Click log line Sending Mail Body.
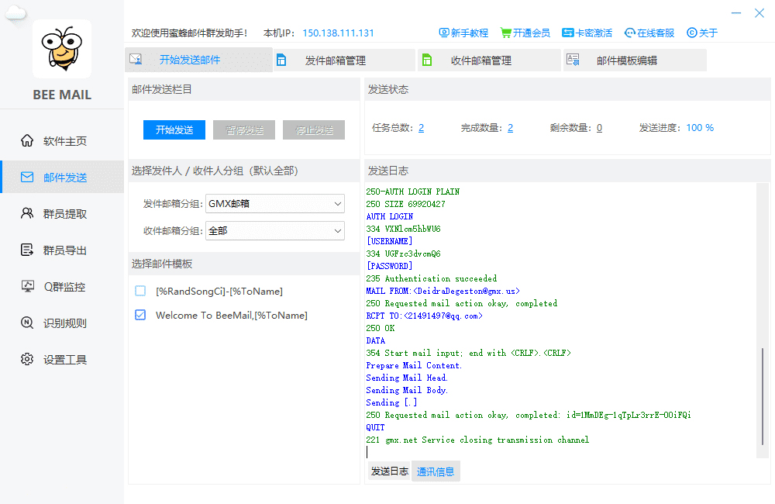The height and width of the screenshot is (504, 775). (407, 390)
